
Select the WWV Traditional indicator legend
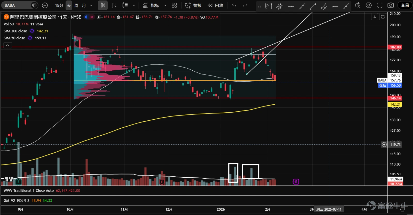[x=29, y=191]
